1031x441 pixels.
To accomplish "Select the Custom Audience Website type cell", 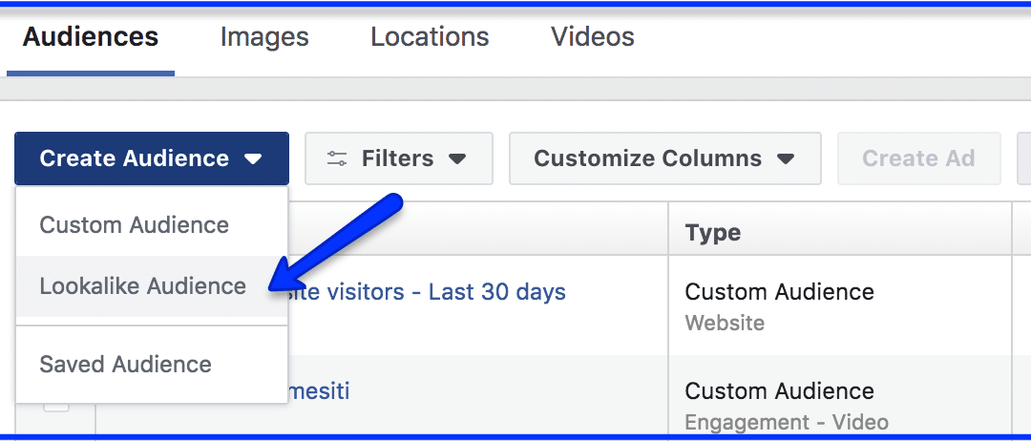I will point(839,304).
